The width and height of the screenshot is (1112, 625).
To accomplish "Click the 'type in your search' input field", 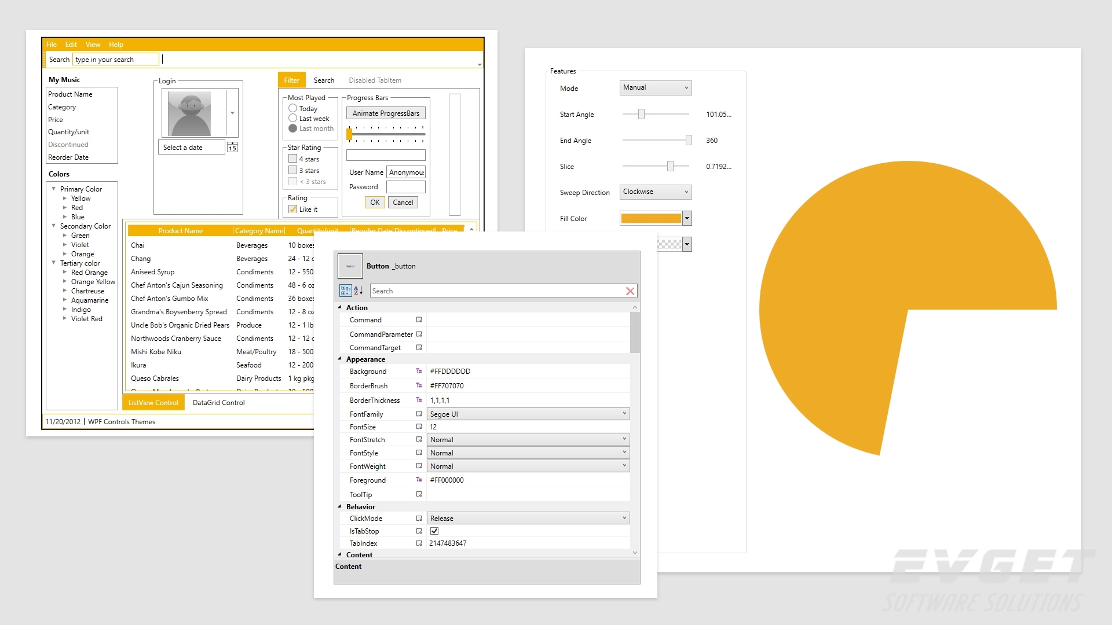I will pos(115,59).
